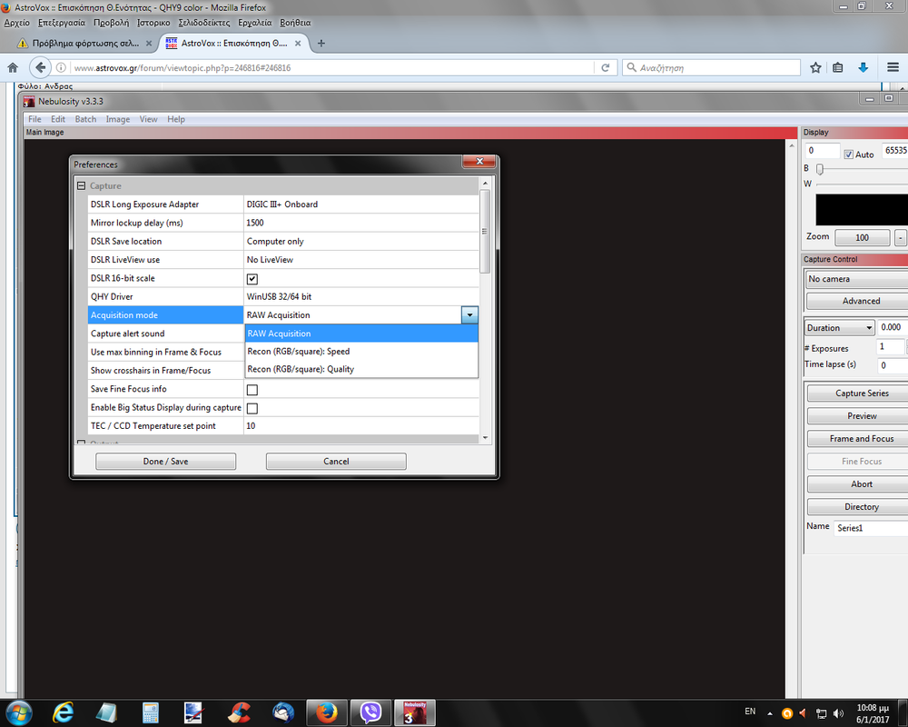908x727 pixels.
Task: Check Enable Big Status Display during capture
Action: pos(252,408)
